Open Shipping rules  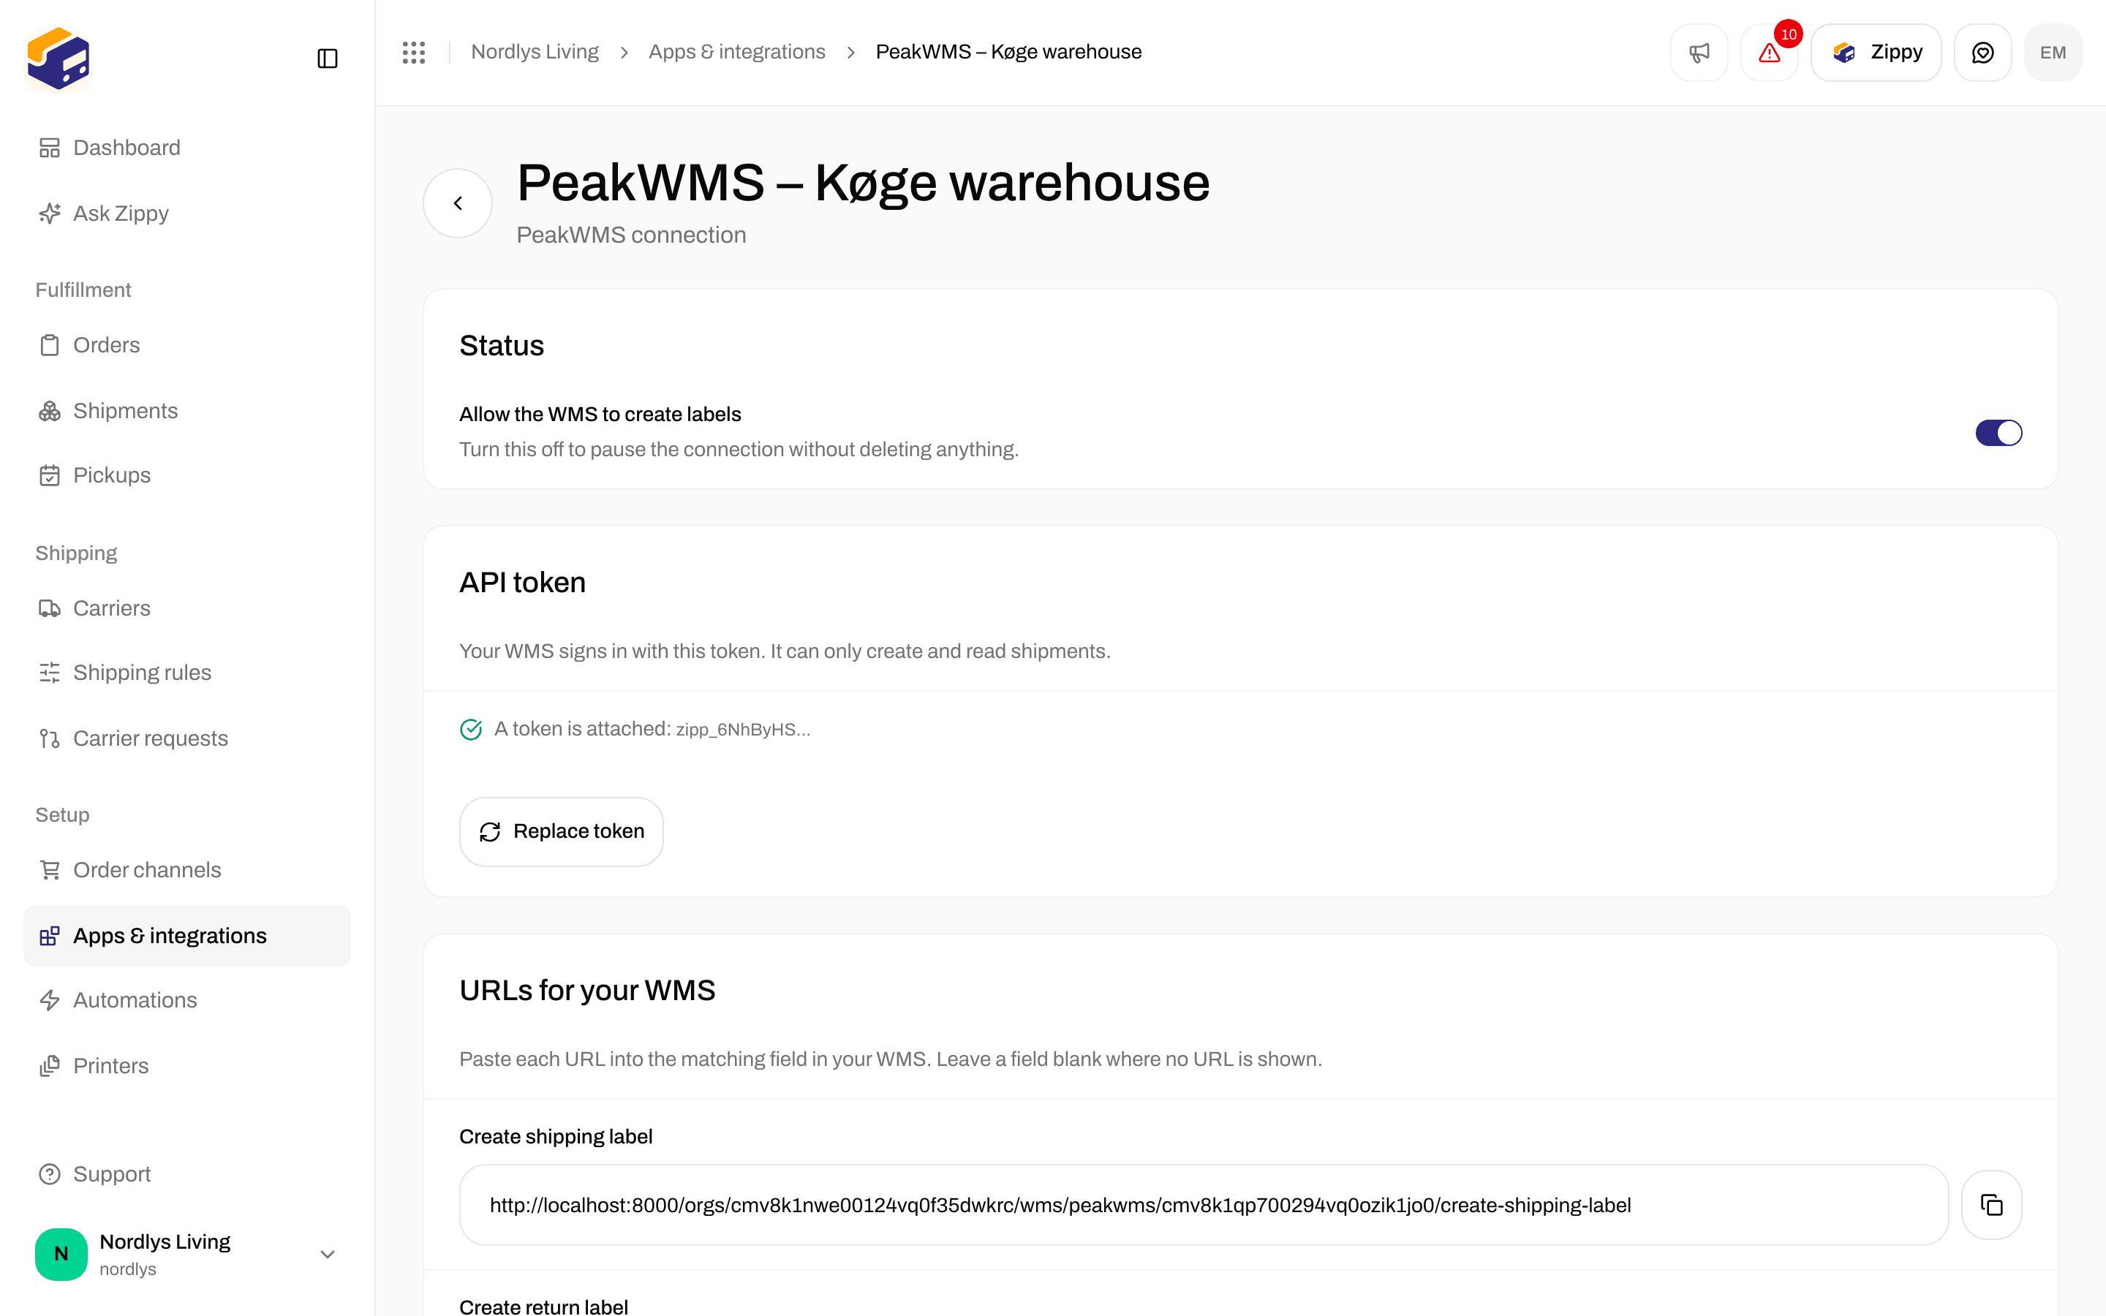(187, 673)
